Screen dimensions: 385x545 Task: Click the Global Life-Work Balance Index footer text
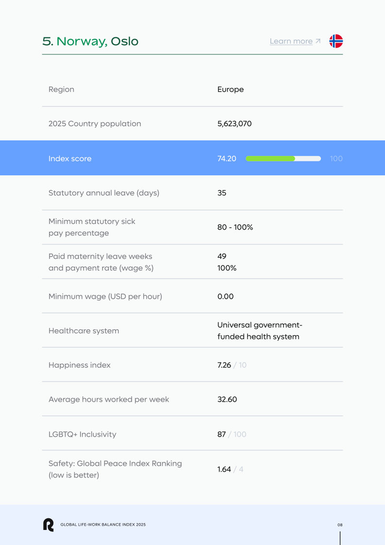(103, 525)
